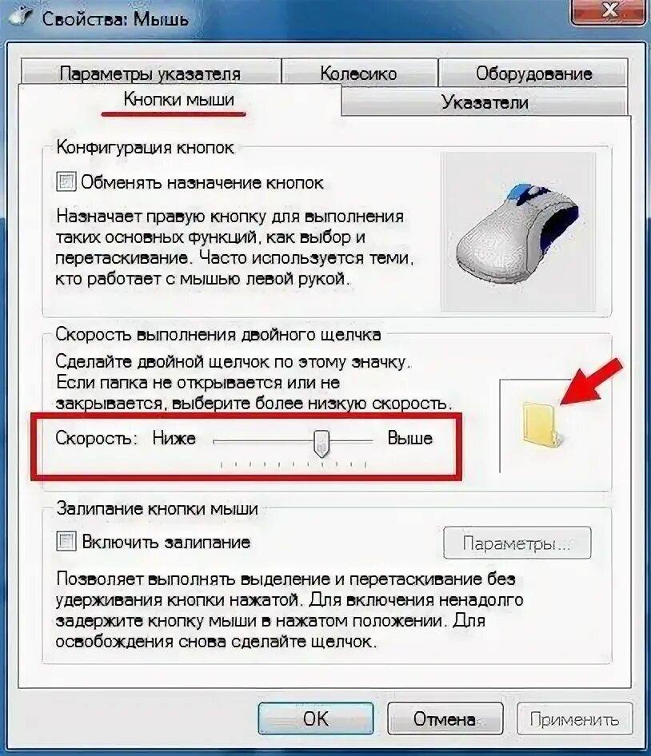Close the mouse properties dialog window
Screen dimensions: 651x756
pos(609,10)
